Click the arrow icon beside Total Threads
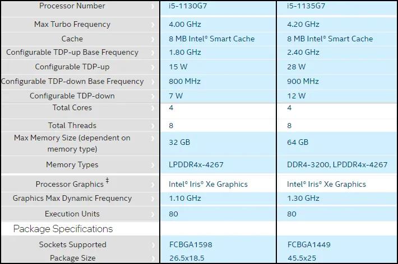The width and height of the screenshot is (398, 264). click(x=153, y=126)
